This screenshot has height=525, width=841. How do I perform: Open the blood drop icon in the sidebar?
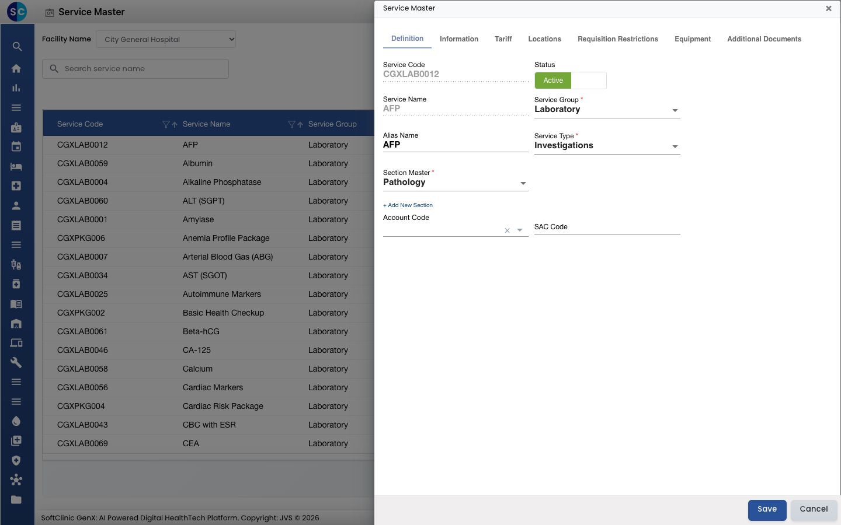click(x=16, y=421)
